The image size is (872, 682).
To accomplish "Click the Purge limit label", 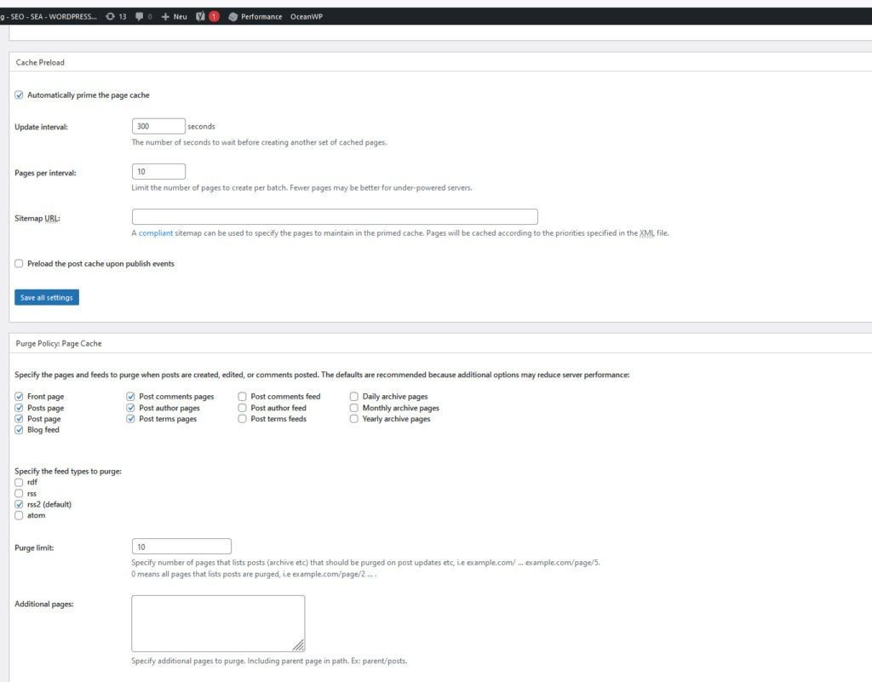I will coord(34,548).
